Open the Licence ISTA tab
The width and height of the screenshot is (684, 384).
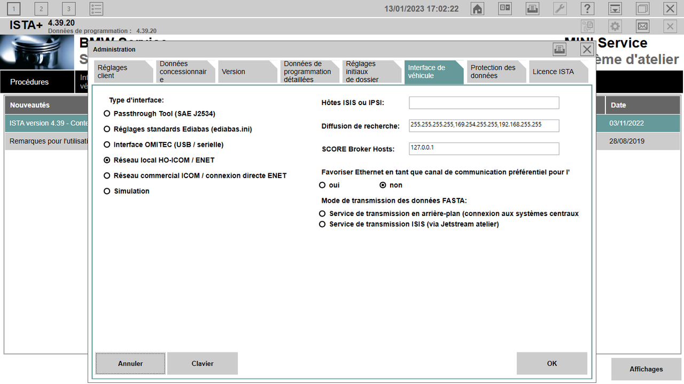558,72
